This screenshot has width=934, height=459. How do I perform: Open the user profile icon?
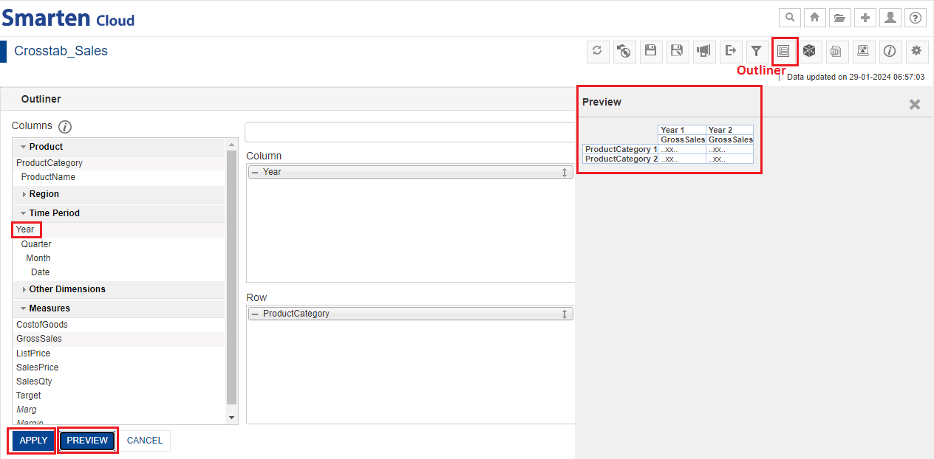(890, 18)
